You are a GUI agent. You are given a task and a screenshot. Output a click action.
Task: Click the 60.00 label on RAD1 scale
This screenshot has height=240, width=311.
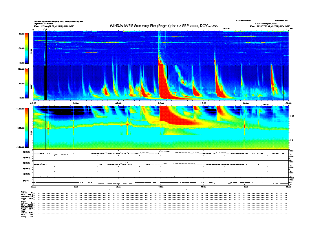[21, 69]
